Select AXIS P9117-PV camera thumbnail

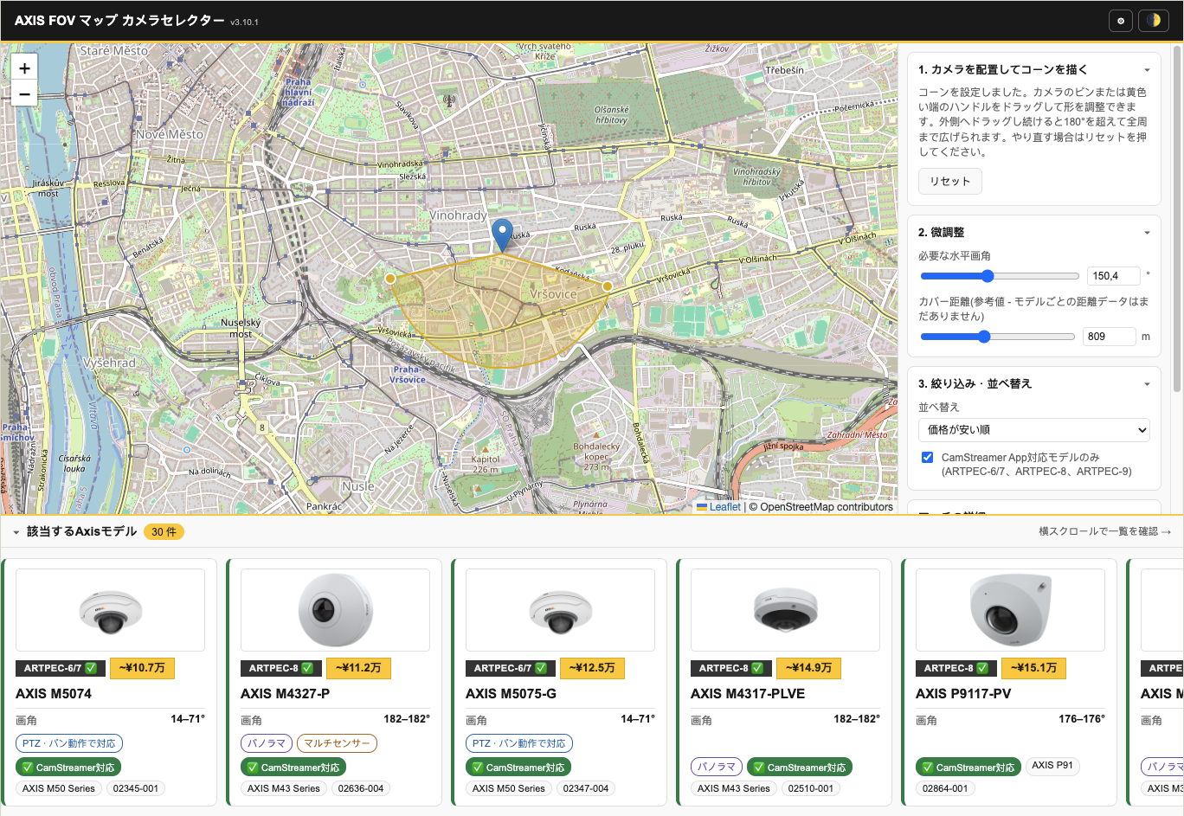(x=1010, y=610)
